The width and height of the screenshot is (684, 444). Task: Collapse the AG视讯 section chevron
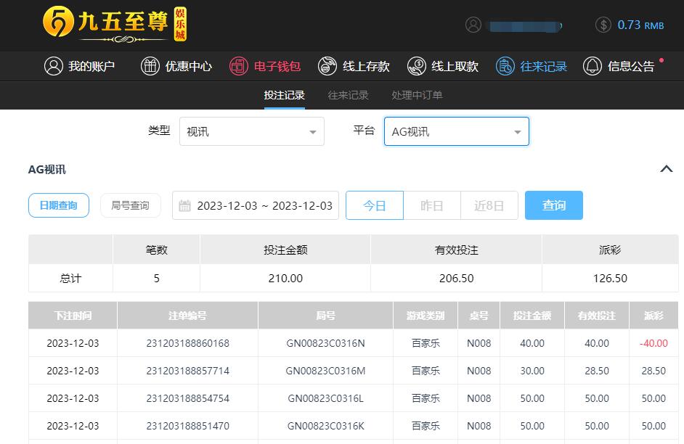point(666,169)
